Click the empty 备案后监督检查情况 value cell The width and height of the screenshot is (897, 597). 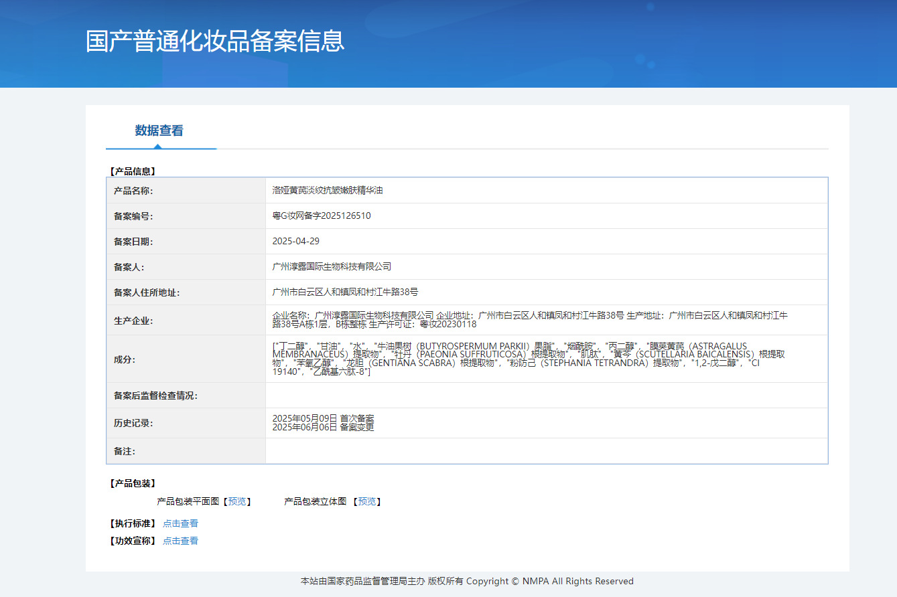tap(546, 396)
